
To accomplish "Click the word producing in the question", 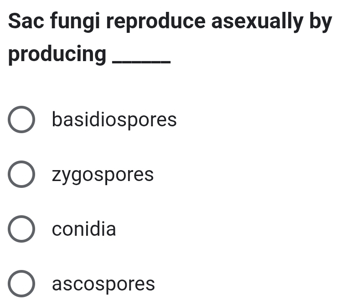I will (x=57, y=55).
